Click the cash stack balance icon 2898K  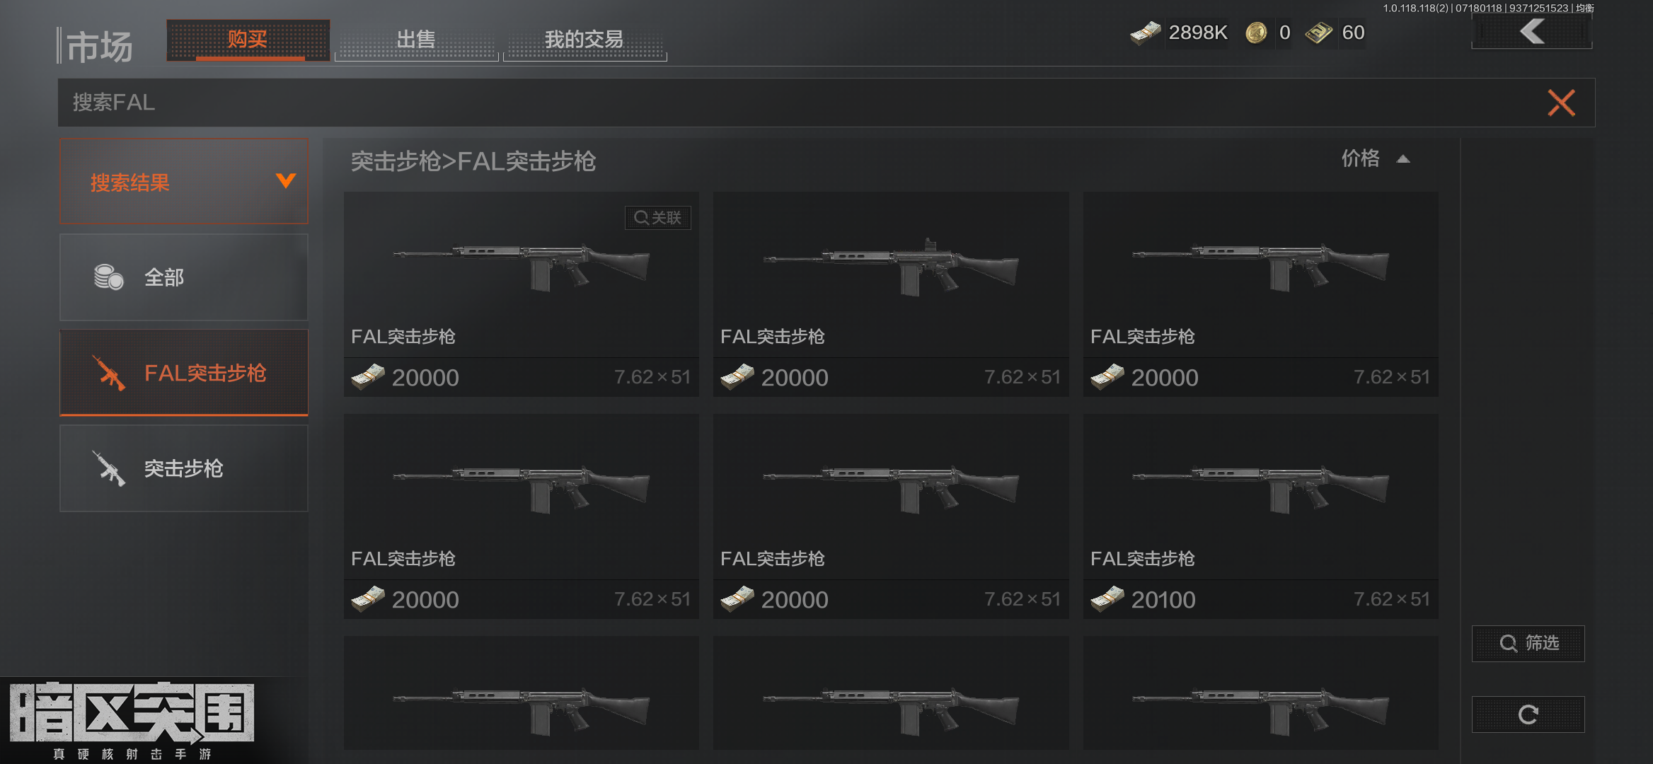[1145, 33]
